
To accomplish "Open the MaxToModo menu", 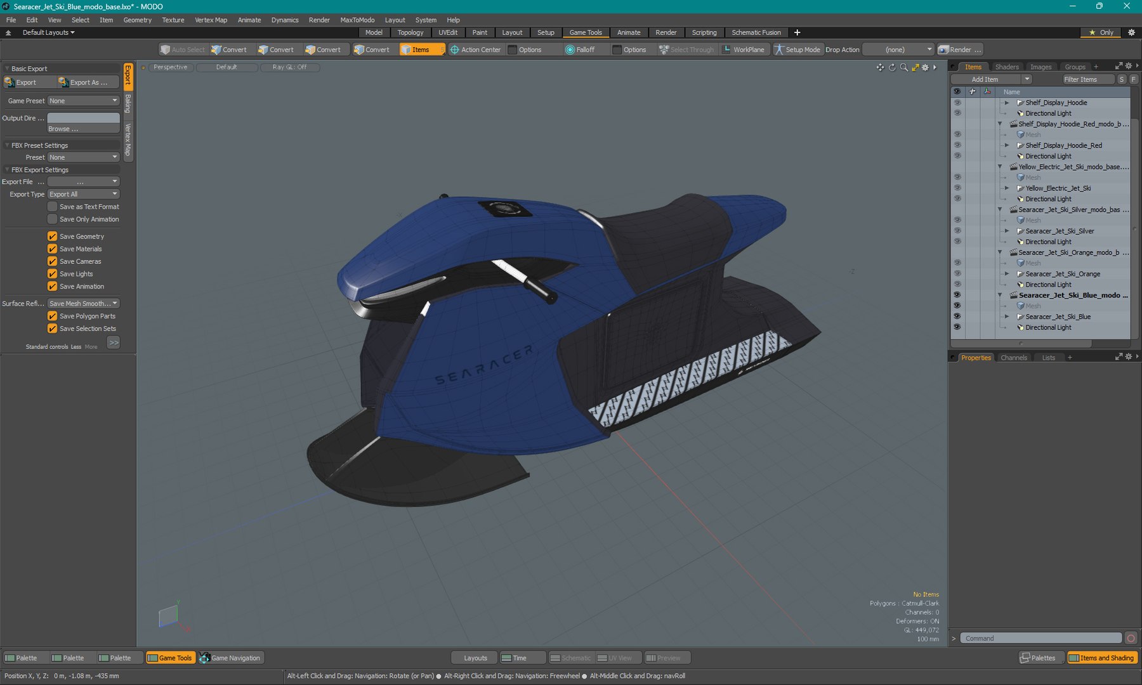I will pyautogui.click(x=357, y=20).
